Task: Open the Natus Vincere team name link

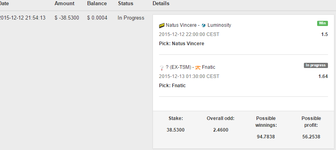Action: tap(181, 25)
